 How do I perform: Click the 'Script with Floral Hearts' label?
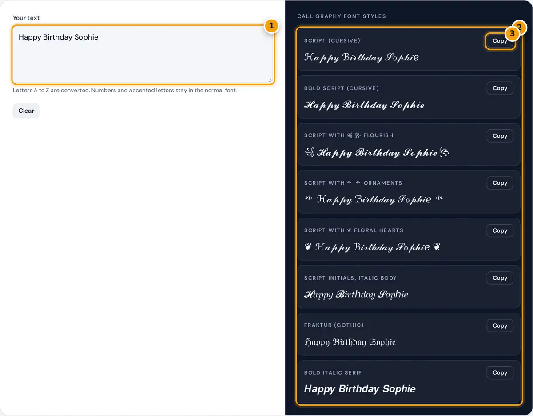[x=354, y=230]
